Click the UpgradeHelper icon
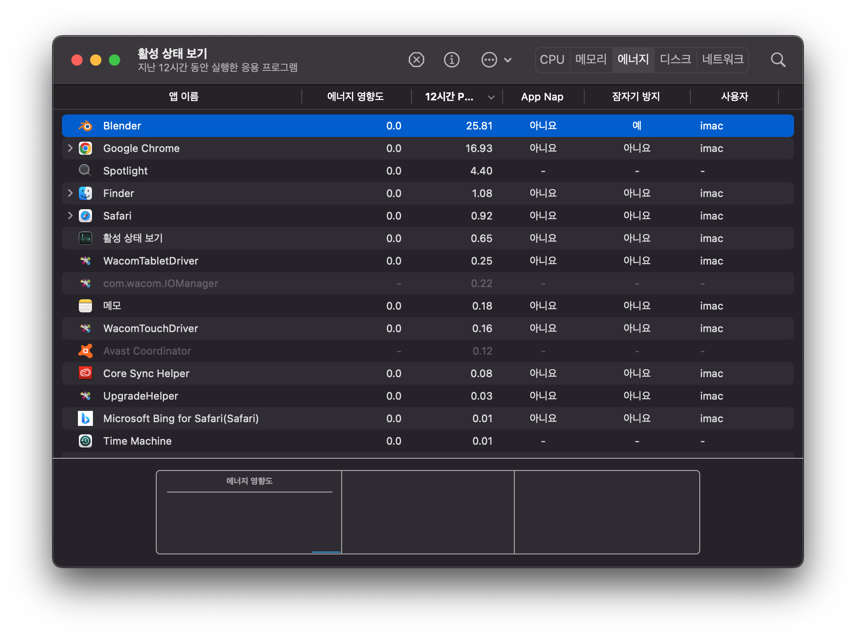 pyautogui.click(x=85, y=396)
